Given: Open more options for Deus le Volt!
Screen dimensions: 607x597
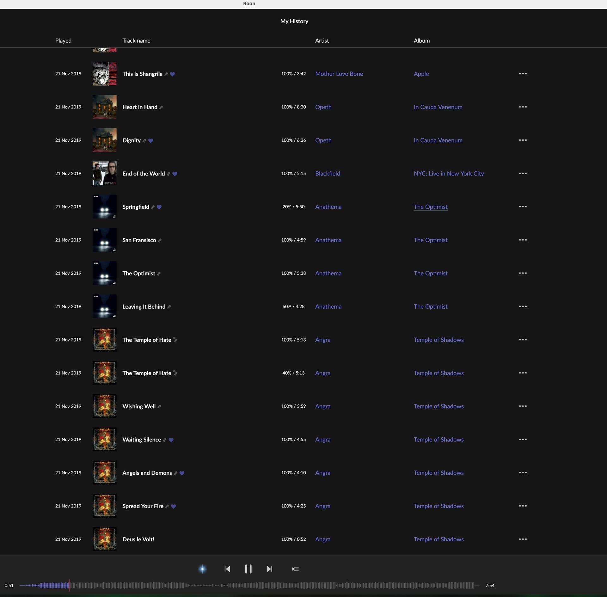Looking at the screenshot, I should click(x=523, y=539).
